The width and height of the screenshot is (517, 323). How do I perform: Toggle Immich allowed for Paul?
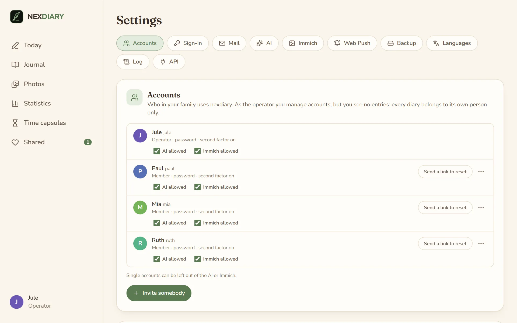[x=198, y=187]
